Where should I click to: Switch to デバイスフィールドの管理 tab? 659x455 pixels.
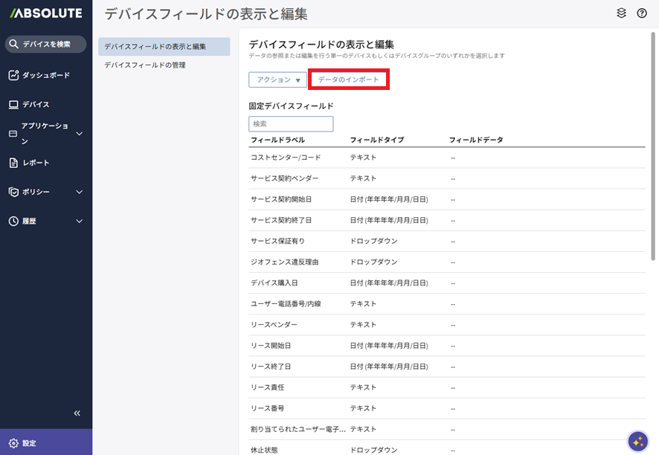coord(145,65)
